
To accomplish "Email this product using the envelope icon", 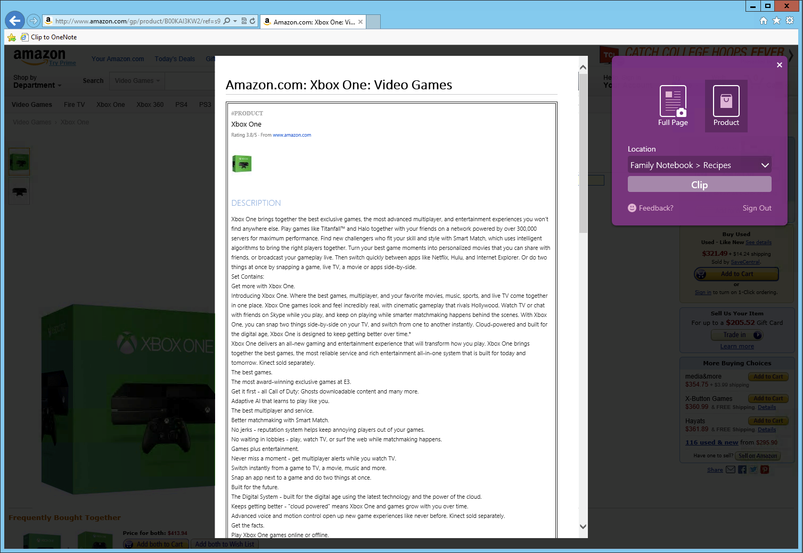I will (730, 470).
